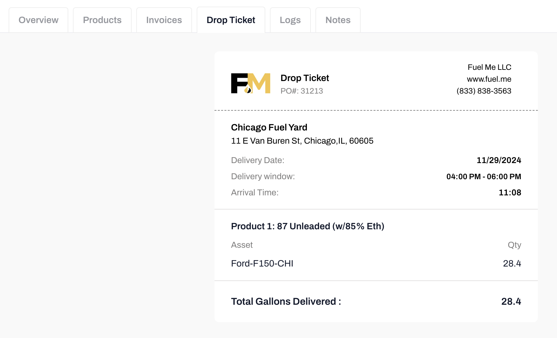Screen dimensions: 557x338
Task: Click the Ford-F150-CHI quantity 28.4
Action: (512, 264)
